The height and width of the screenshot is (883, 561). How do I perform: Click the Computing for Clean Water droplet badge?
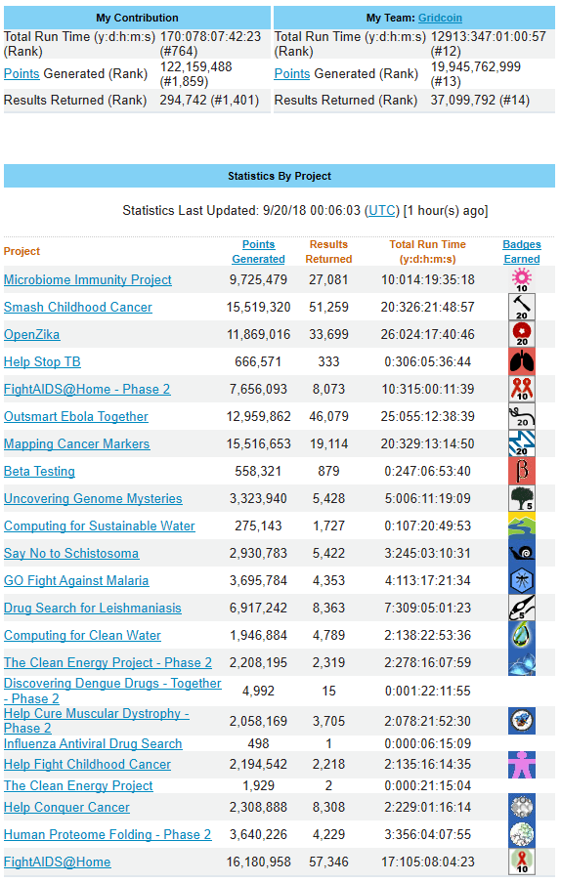[522, 635]
